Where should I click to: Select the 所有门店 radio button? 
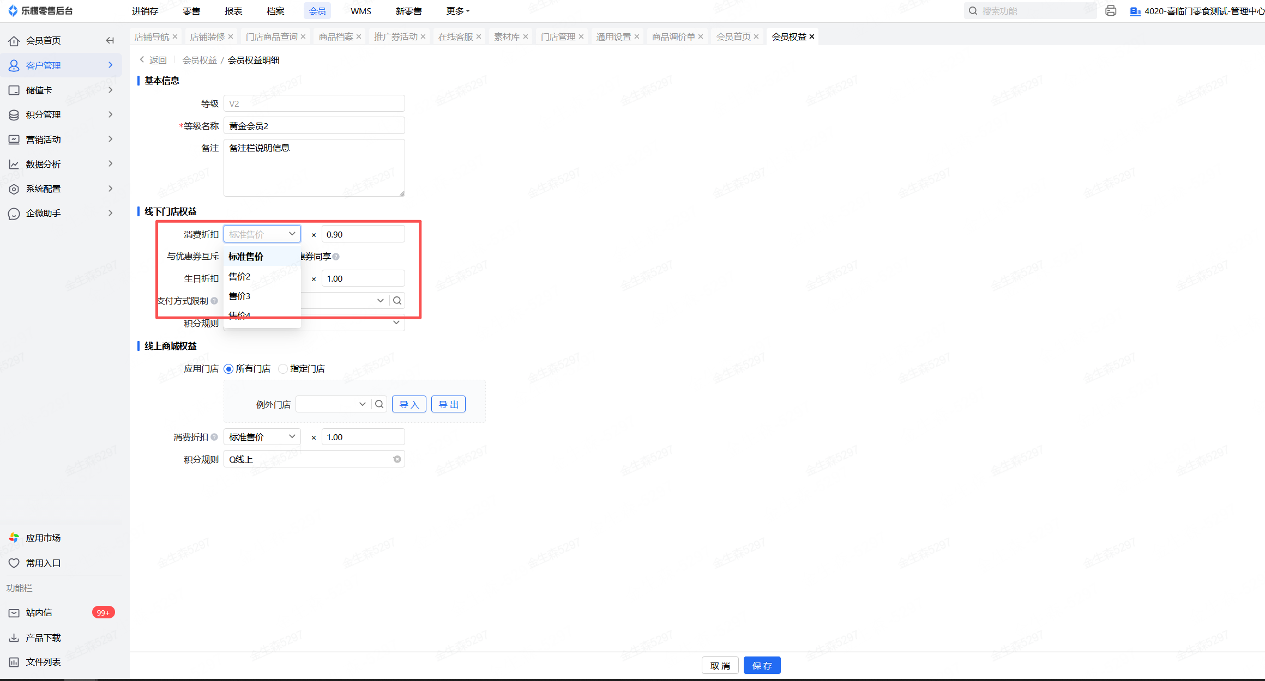(229, 369)
